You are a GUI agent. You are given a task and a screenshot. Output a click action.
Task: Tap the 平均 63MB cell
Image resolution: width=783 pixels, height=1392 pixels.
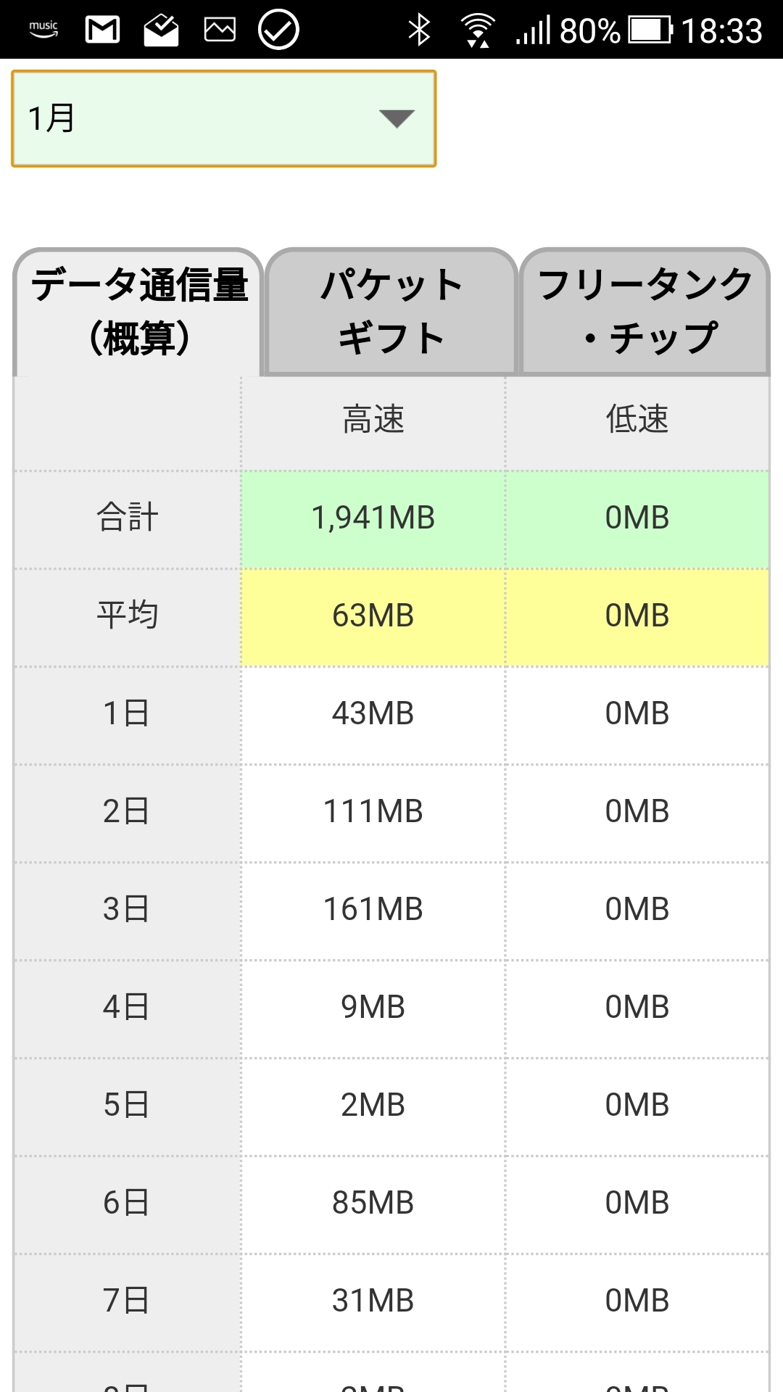tap(373, 616)
